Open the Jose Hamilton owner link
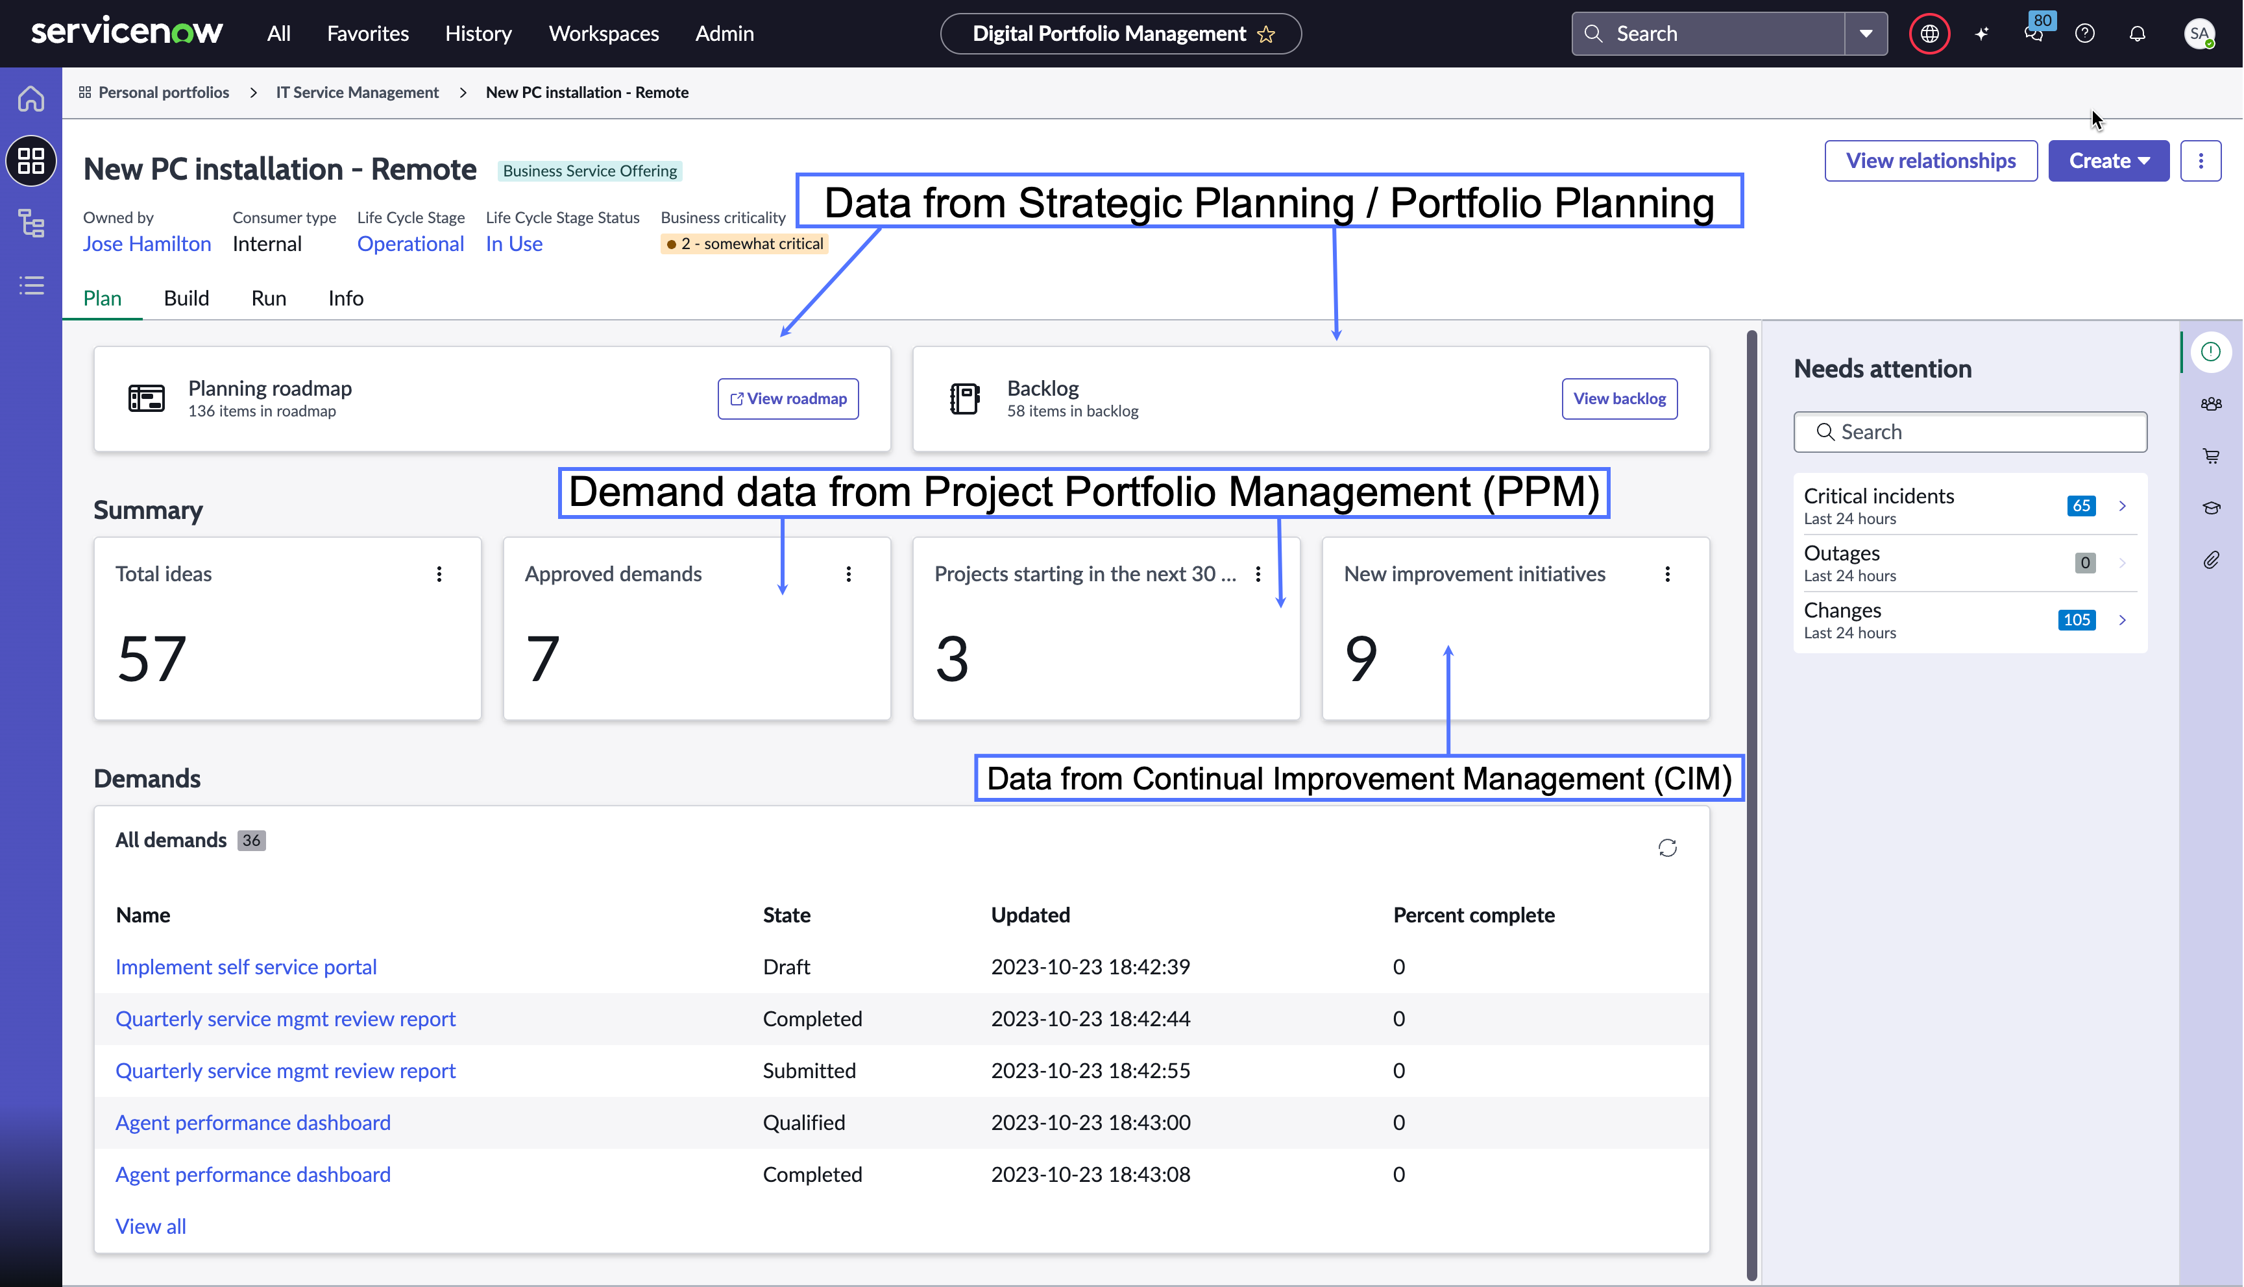Viewport: 2244px width, 1287px height. coord(147,244)
